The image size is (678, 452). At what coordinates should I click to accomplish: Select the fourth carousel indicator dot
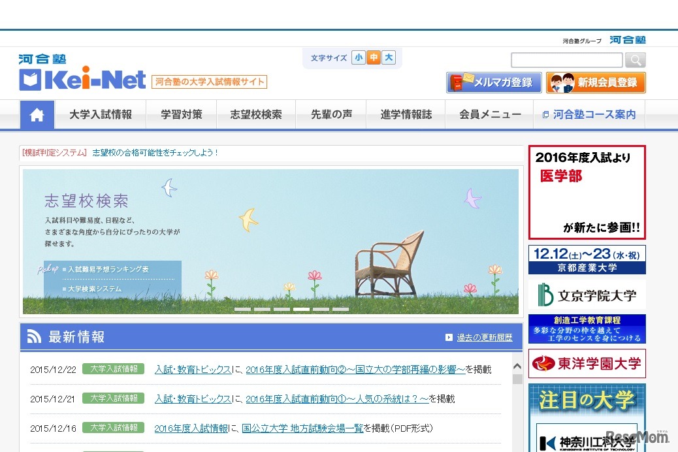point(301,309)
